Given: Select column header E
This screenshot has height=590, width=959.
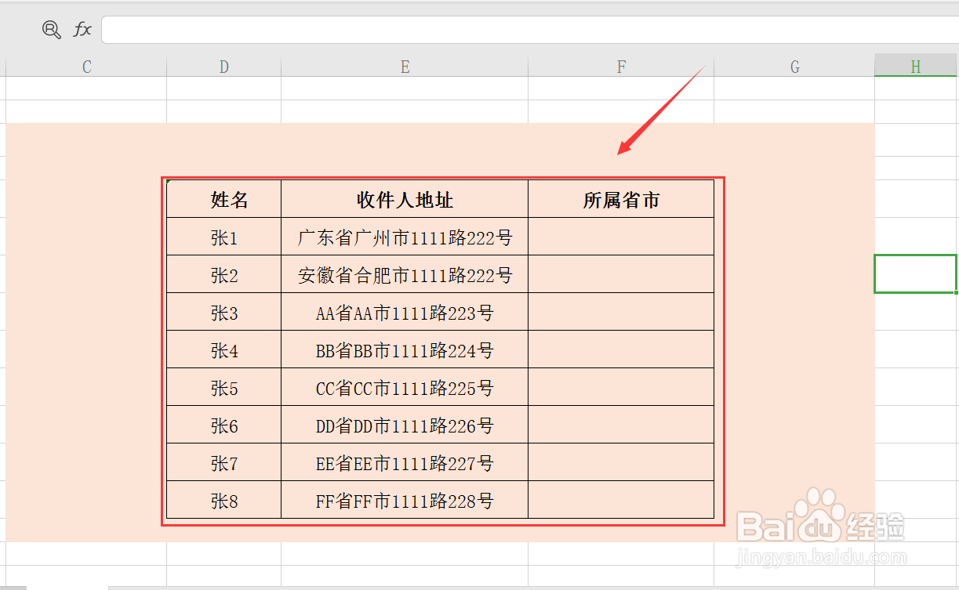Looking at the screenshot, I should (x=405, y=67).
